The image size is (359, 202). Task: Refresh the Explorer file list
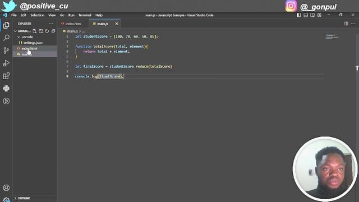47,31
